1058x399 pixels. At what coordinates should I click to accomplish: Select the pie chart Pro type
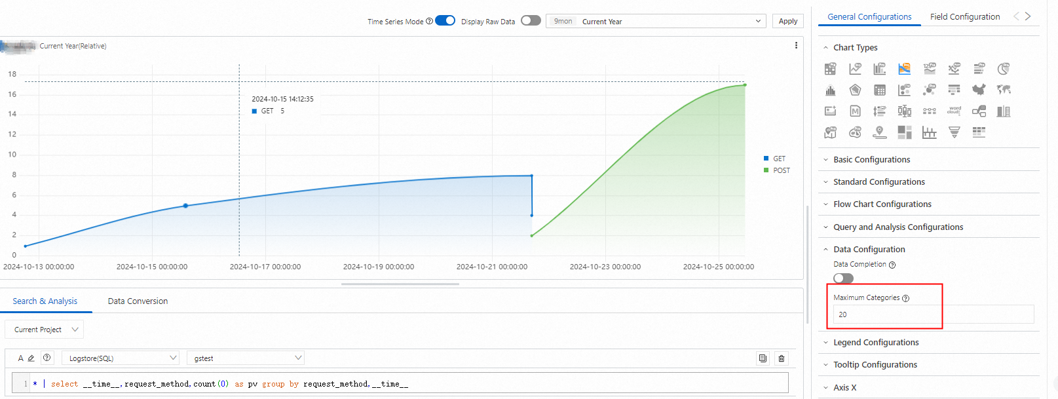[x=1004, y=69]
